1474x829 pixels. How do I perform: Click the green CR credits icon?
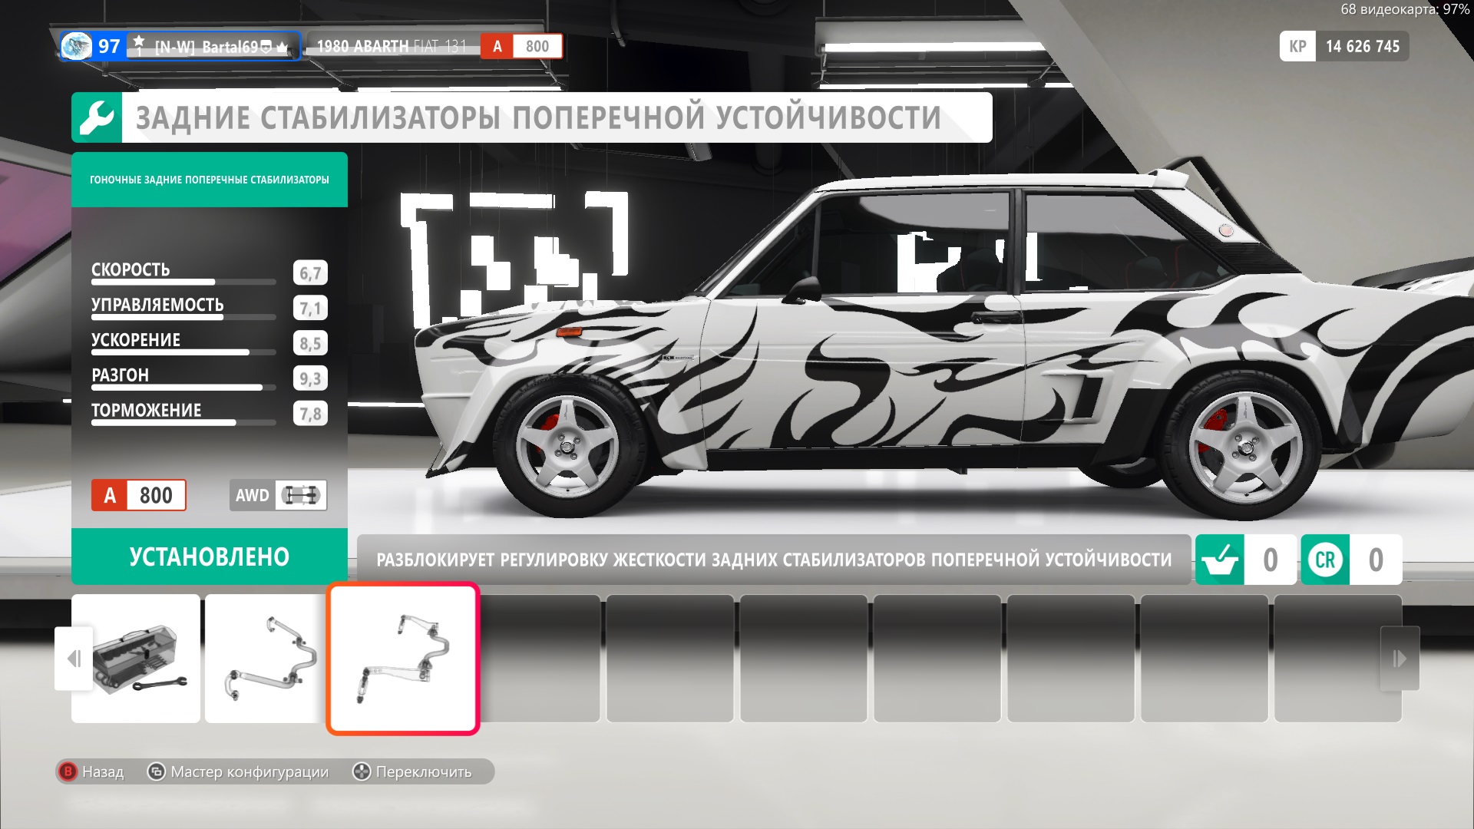click(1325, 560)
